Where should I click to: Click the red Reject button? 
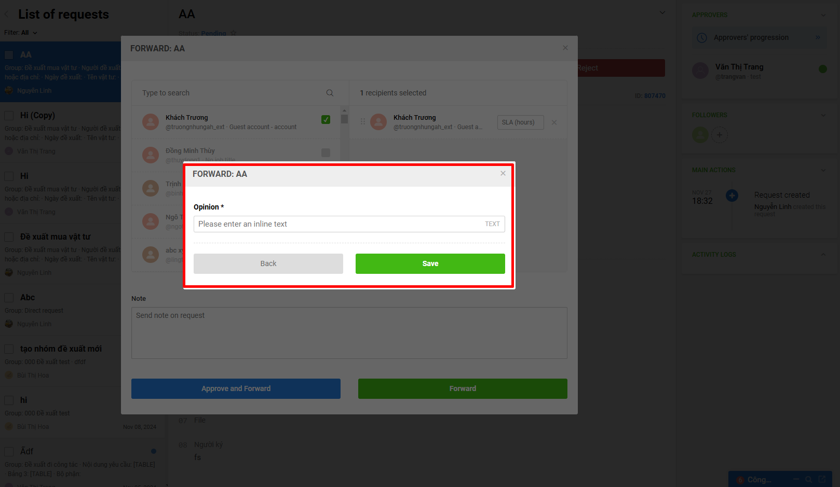click(x=621, y=68)
